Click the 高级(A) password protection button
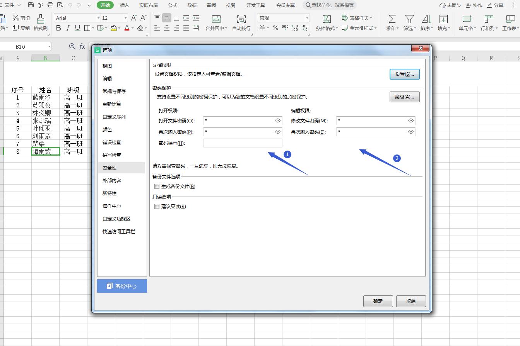 point(404,97)
